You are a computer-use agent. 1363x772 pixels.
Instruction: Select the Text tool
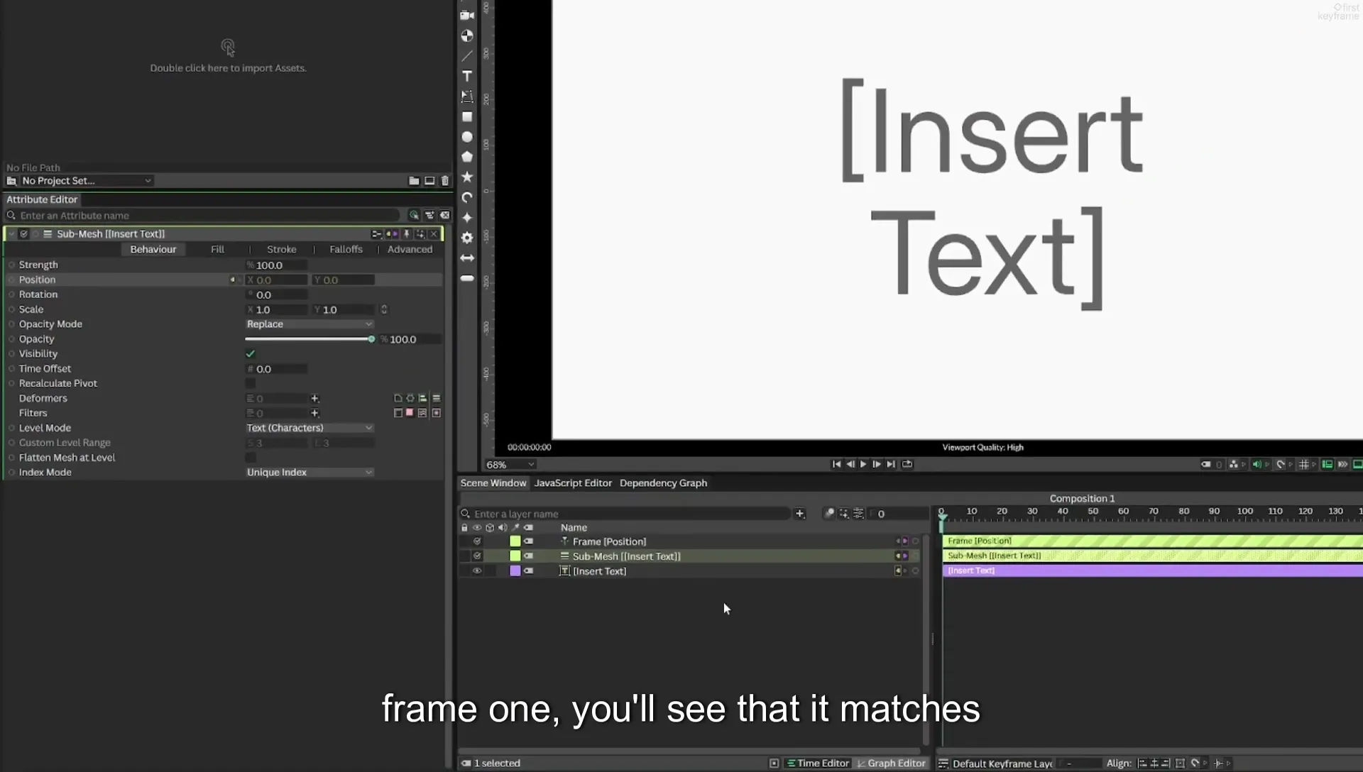(467, 76)
